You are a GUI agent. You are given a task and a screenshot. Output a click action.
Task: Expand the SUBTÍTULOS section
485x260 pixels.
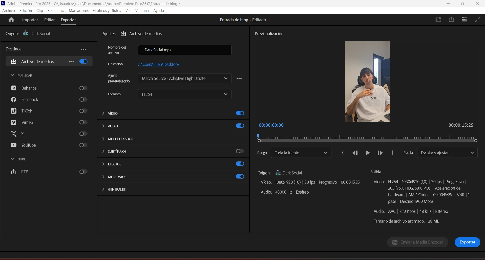103,151
